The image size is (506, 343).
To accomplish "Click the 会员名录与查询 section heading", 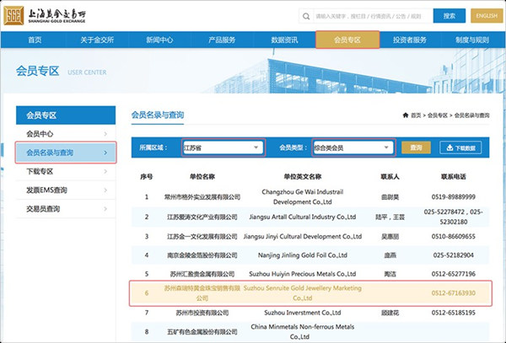I will click(x=158, y=115).
